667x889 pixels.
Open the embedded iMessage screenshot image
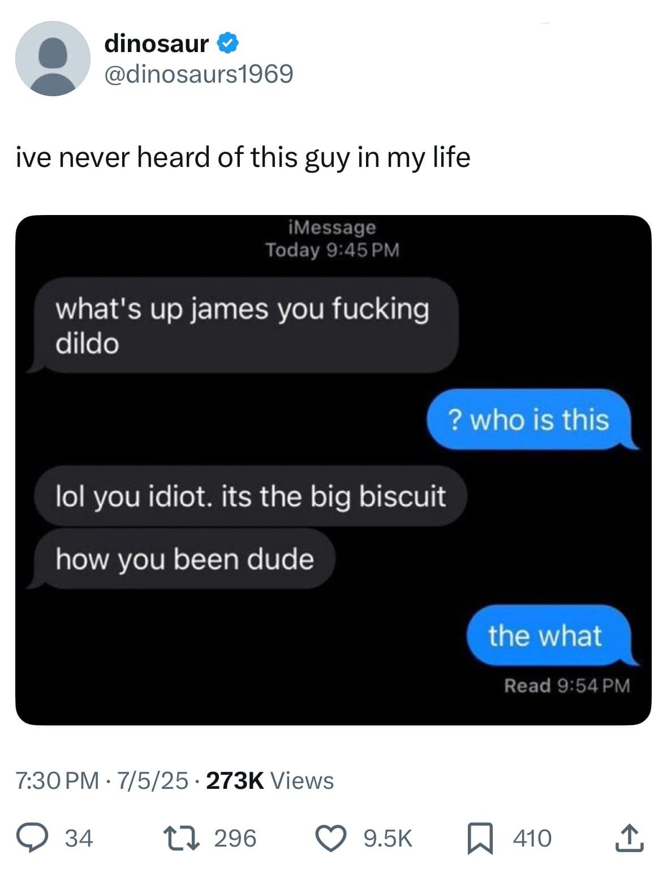click(x=333, y=470)
